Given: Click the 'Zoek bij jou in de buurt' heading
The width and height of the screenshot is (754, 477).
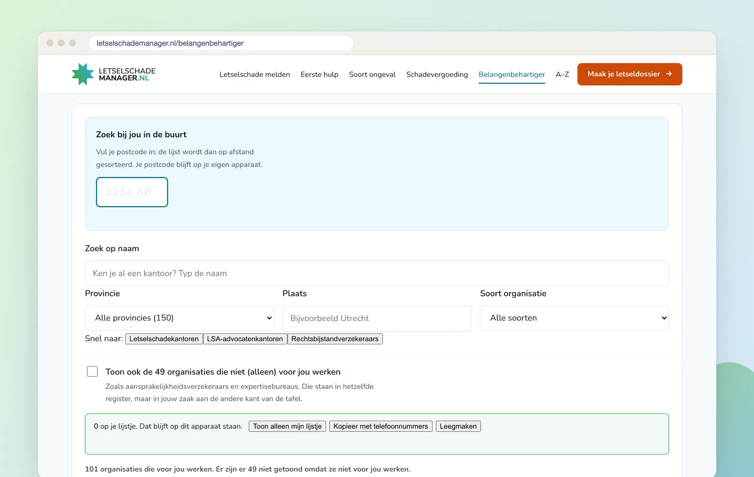Looking at the screenshot, I should click(x=141, y=135).
